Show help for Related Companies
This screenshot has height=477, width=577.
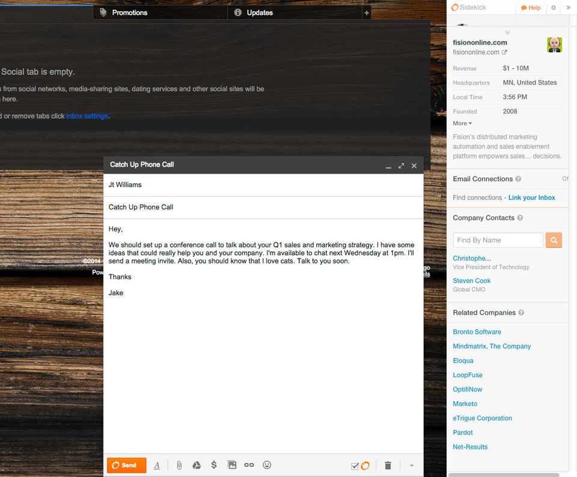click(x=521, y=313)
